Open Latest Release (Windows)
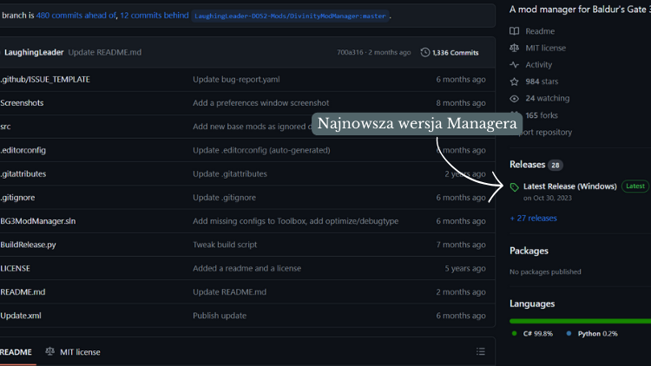This screenshot has width=651, height=366. point(569,186)
